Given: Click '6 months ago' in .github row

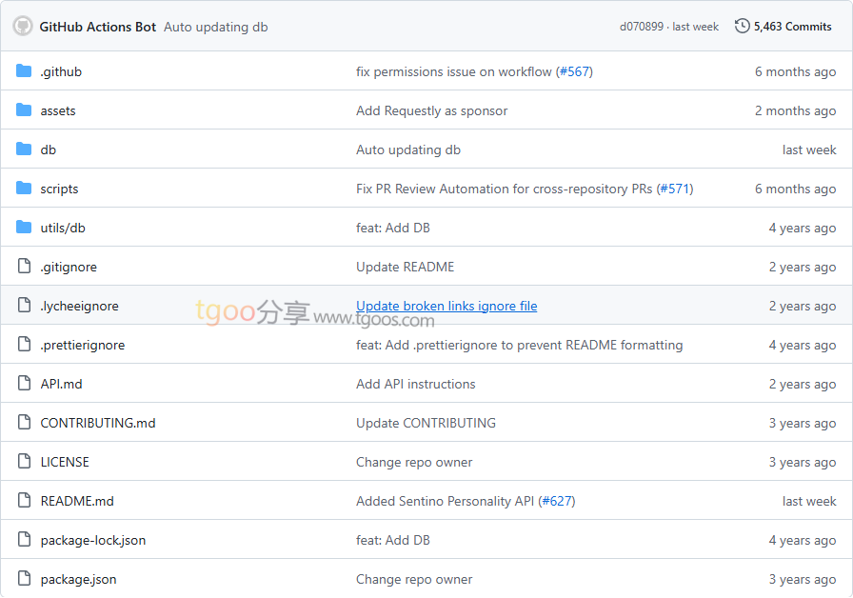Looking at the screenshot, I should [795, 71].
